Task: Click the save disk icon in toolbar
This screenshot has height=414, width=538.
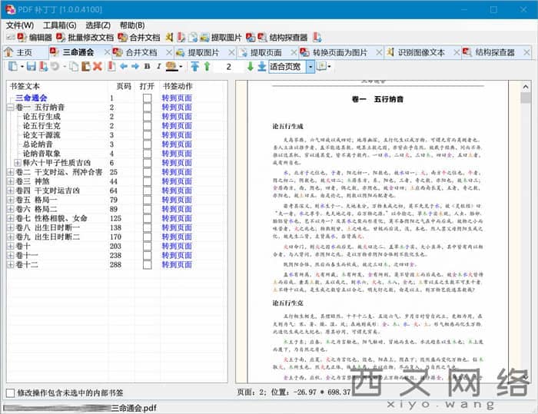Action: [31, 67]
